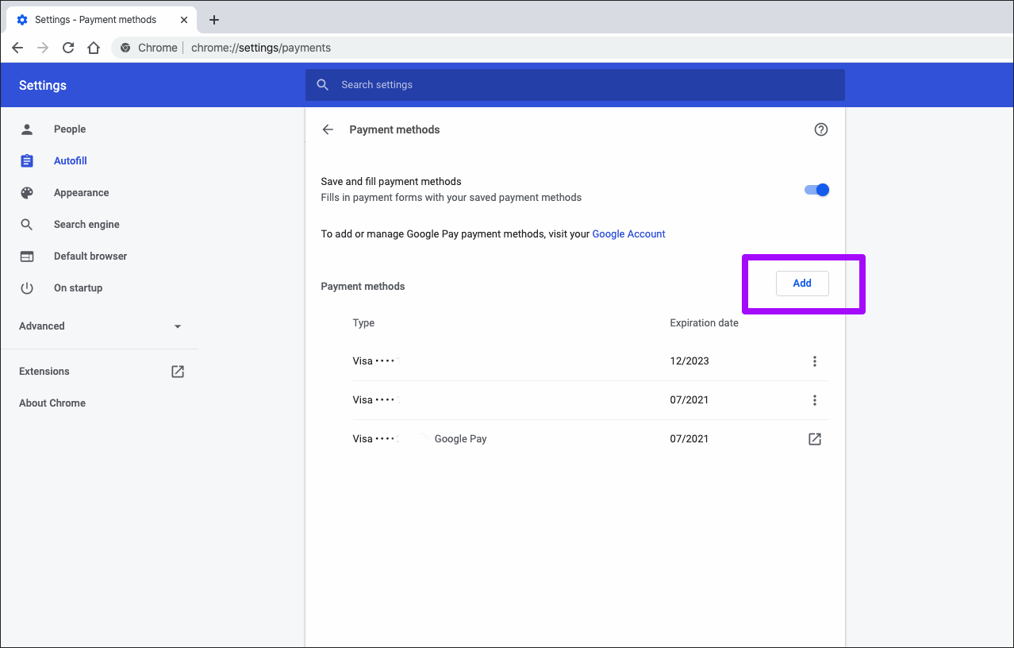This screenshot has height=648, width=1014.
Task: Expand the Advanced settings section
Action: 100,326
